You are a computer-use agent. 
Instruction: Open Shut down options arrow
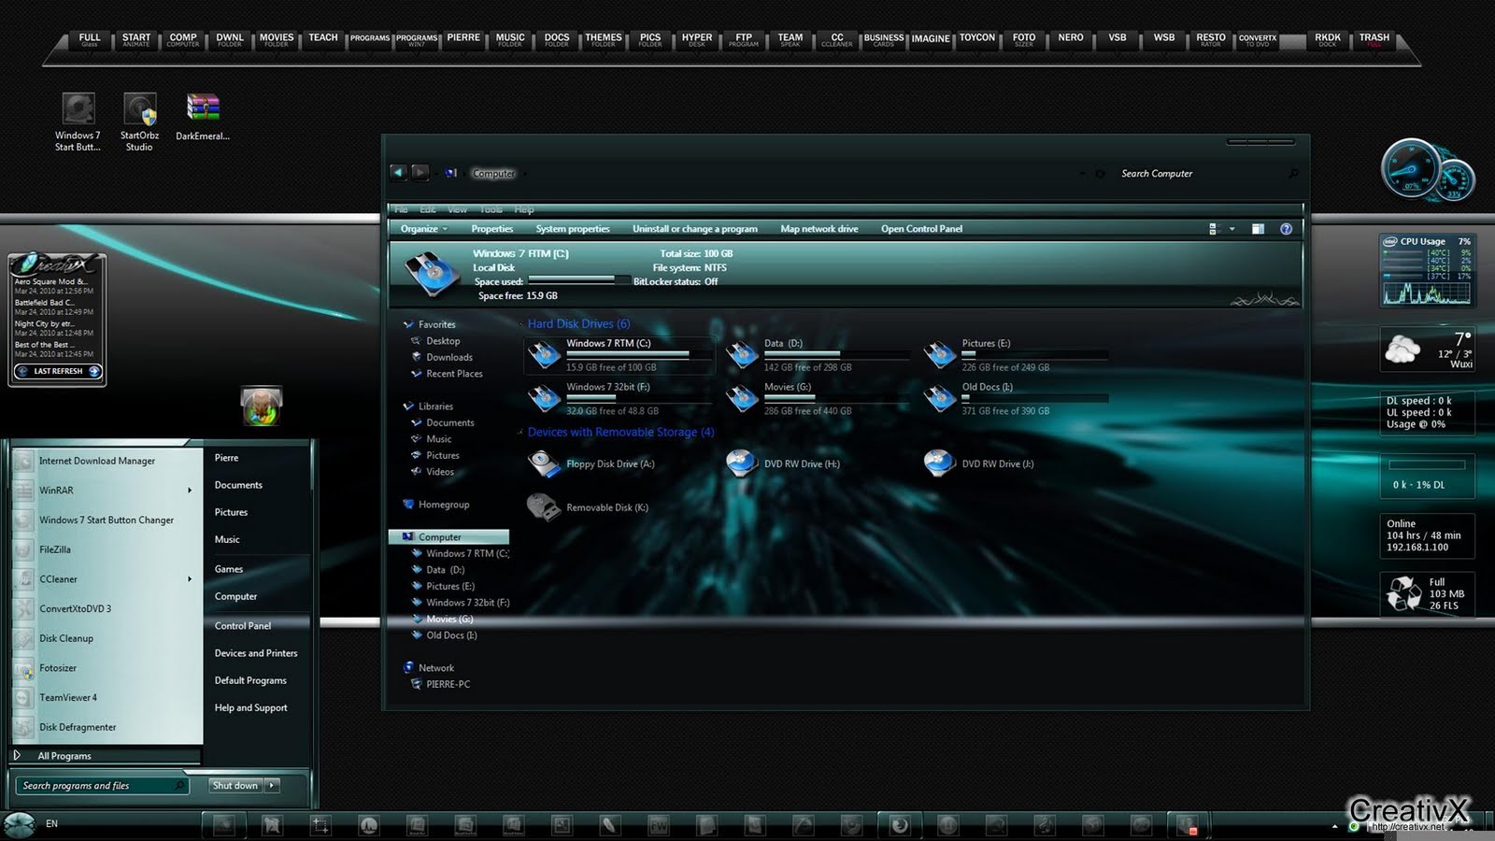[x=272, y=786]
